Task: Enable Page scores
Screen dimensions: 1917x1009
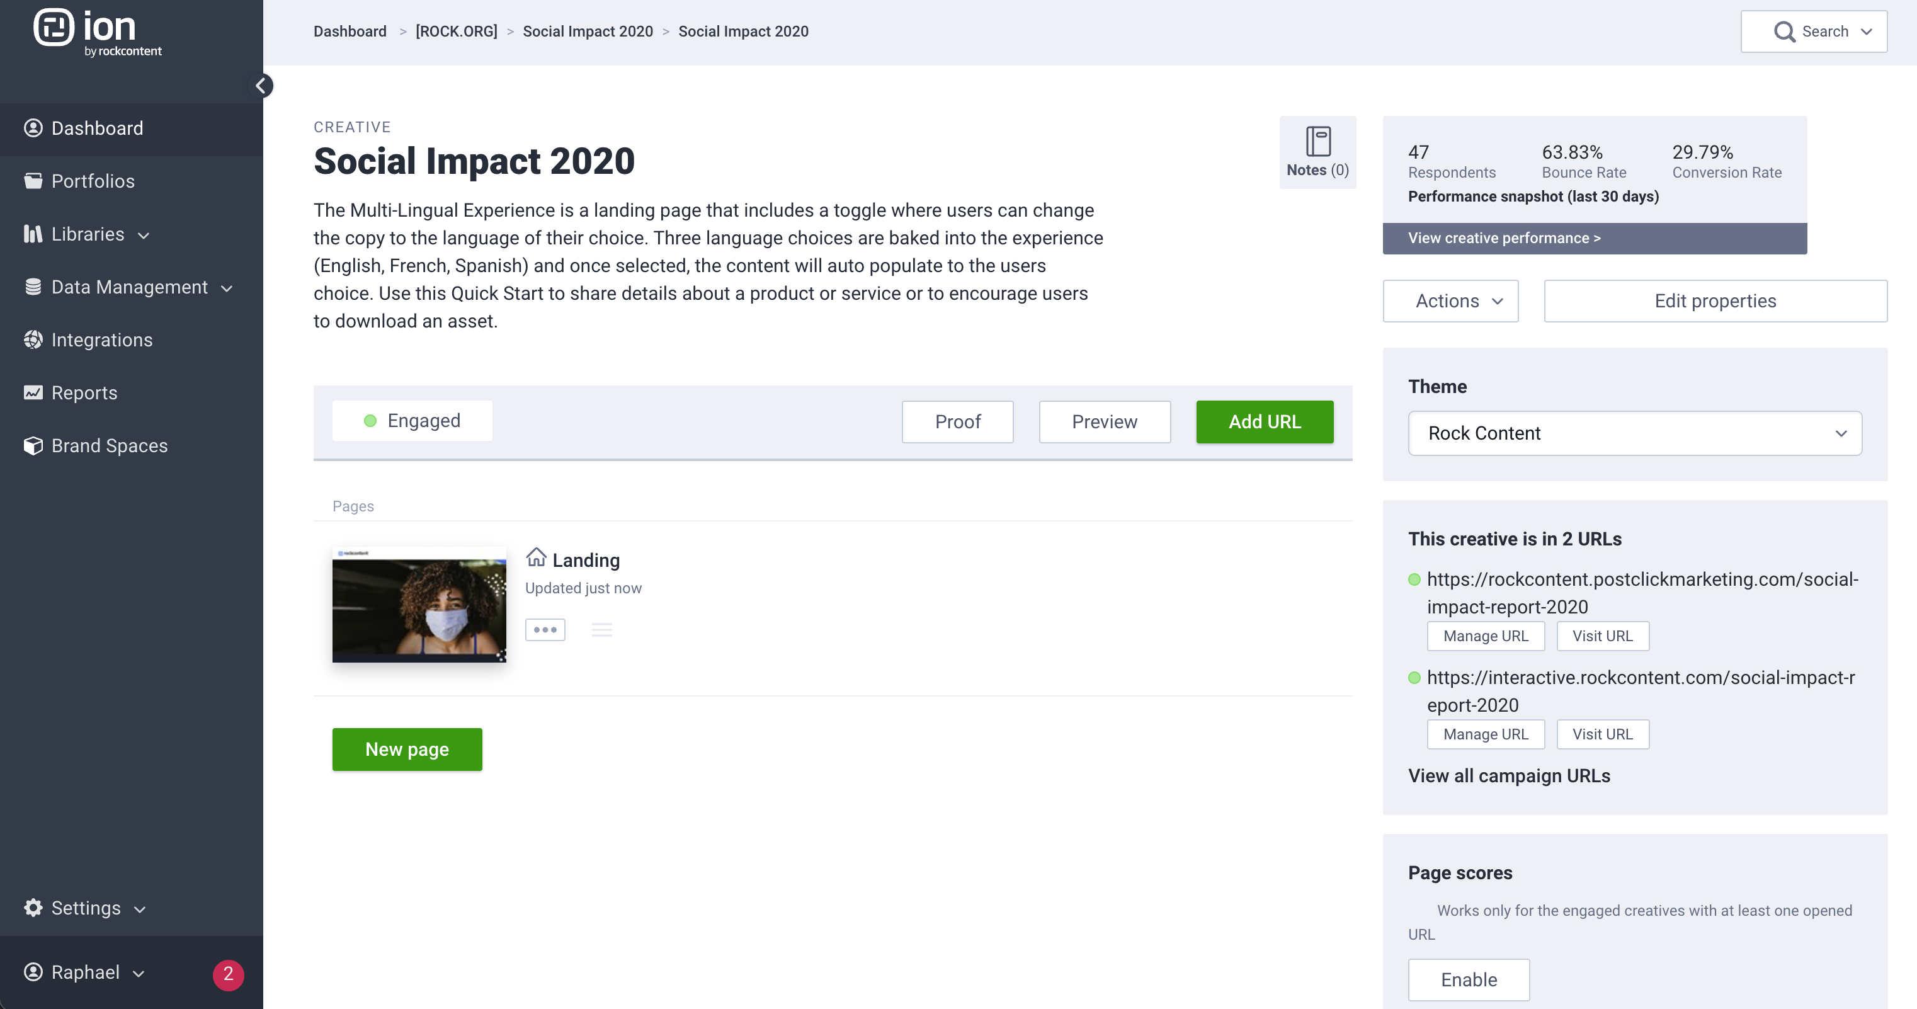Action: tap(1467, 979)
